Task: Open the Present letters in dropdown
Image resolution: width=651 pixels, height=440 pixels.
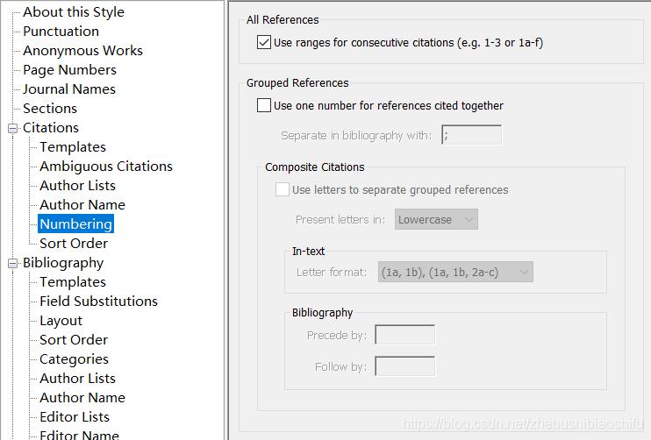Action: pyautogui.click(x=436, y=219)
